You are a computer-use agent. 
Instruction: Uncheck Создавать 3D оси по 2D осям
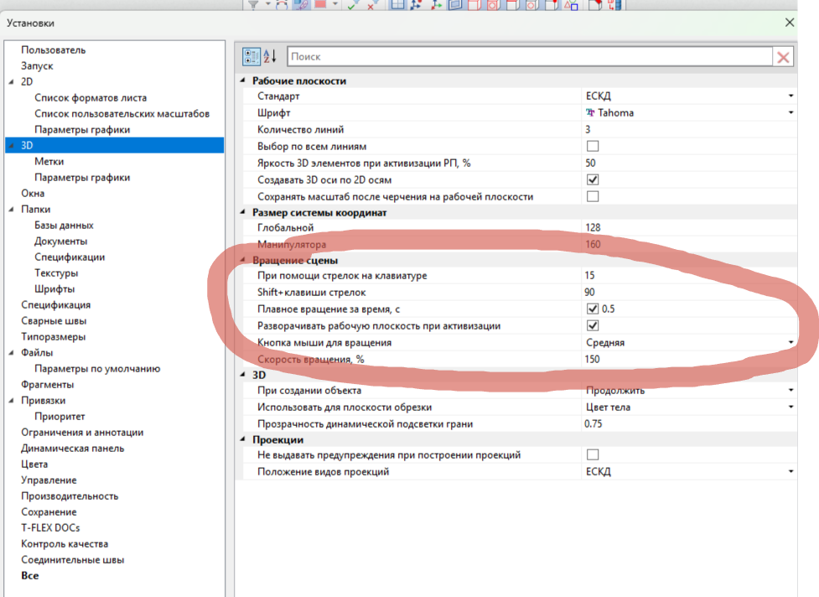click(593, 180)
